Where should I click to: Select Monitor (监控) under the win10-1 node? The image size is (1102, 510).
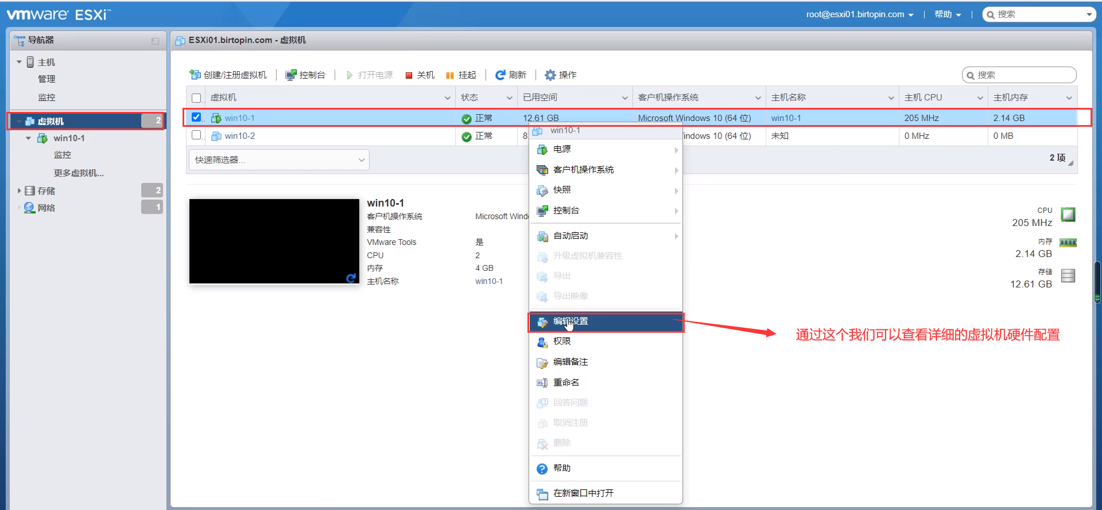63,155
